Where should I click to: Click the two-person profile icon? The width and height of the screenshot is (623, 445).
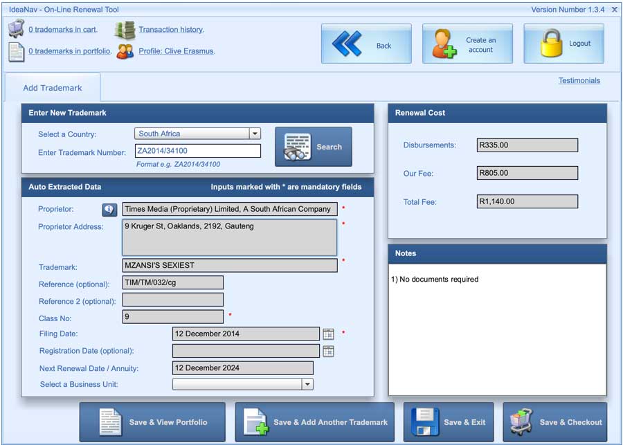pos(125,52)
